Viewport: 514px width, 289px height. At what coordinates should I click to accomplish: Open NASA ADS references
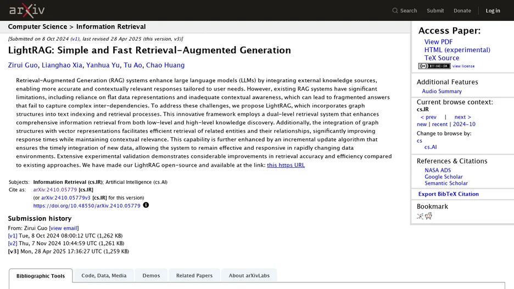[x=438, y=170]
